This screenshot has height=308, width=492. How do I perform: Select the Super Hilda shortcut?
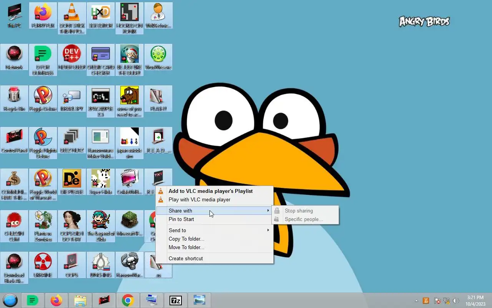pos(101,182)
